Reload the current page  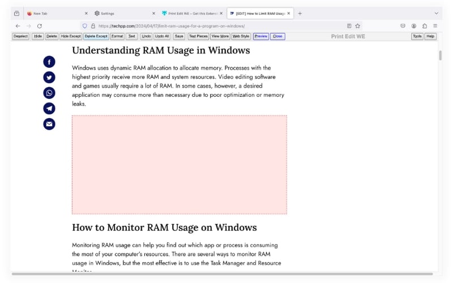40,26
